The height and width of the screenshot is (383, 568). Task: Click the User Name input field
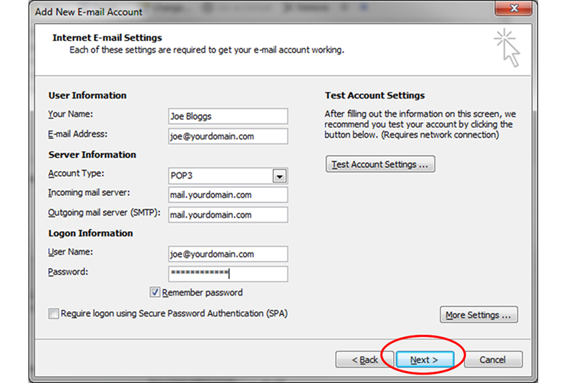pyautogui.click(x=228, y=254)
